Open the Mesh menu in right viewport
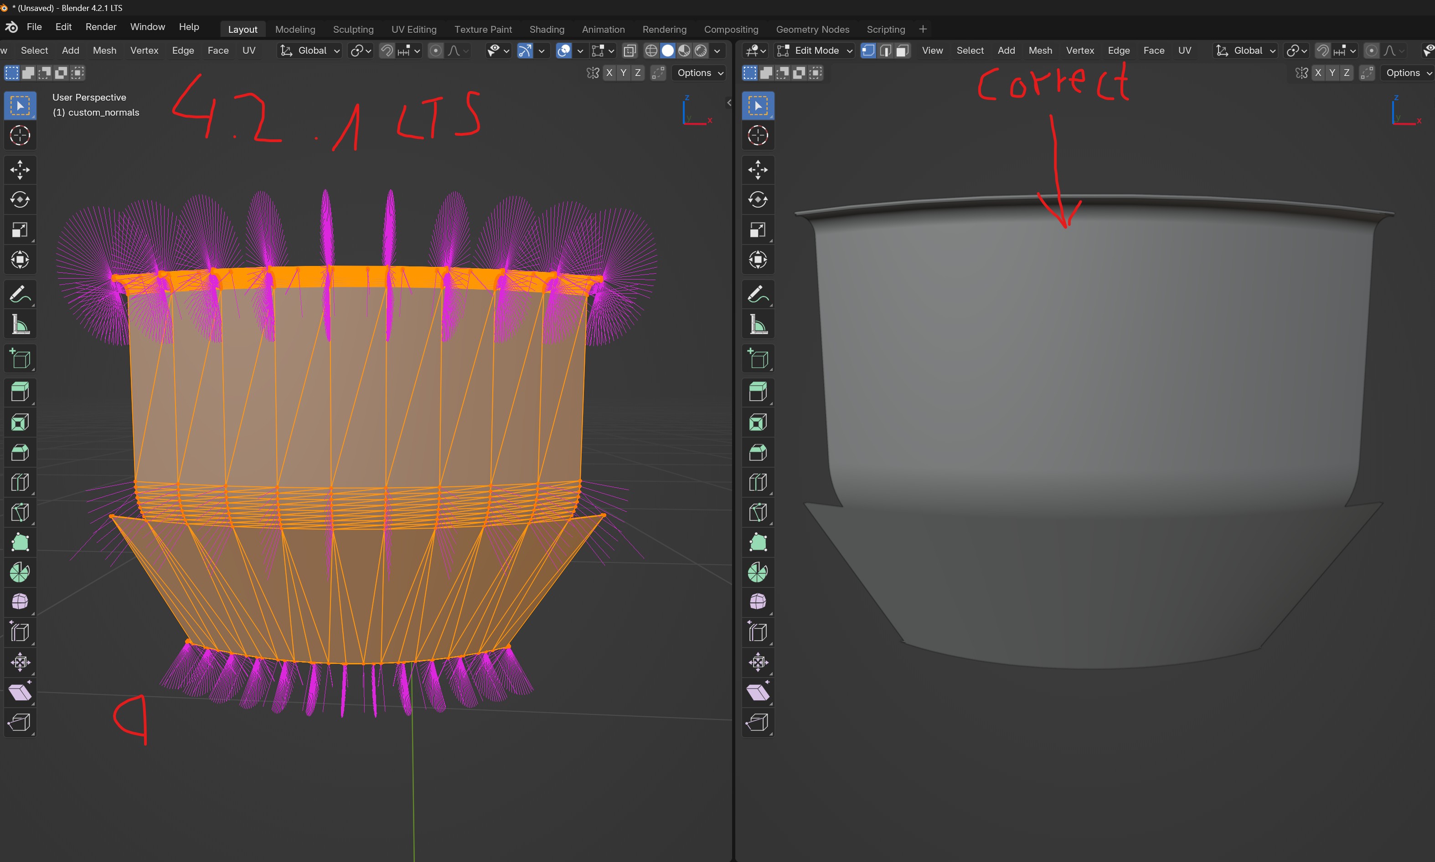Screen dimensions: 1435x862 1040,51
